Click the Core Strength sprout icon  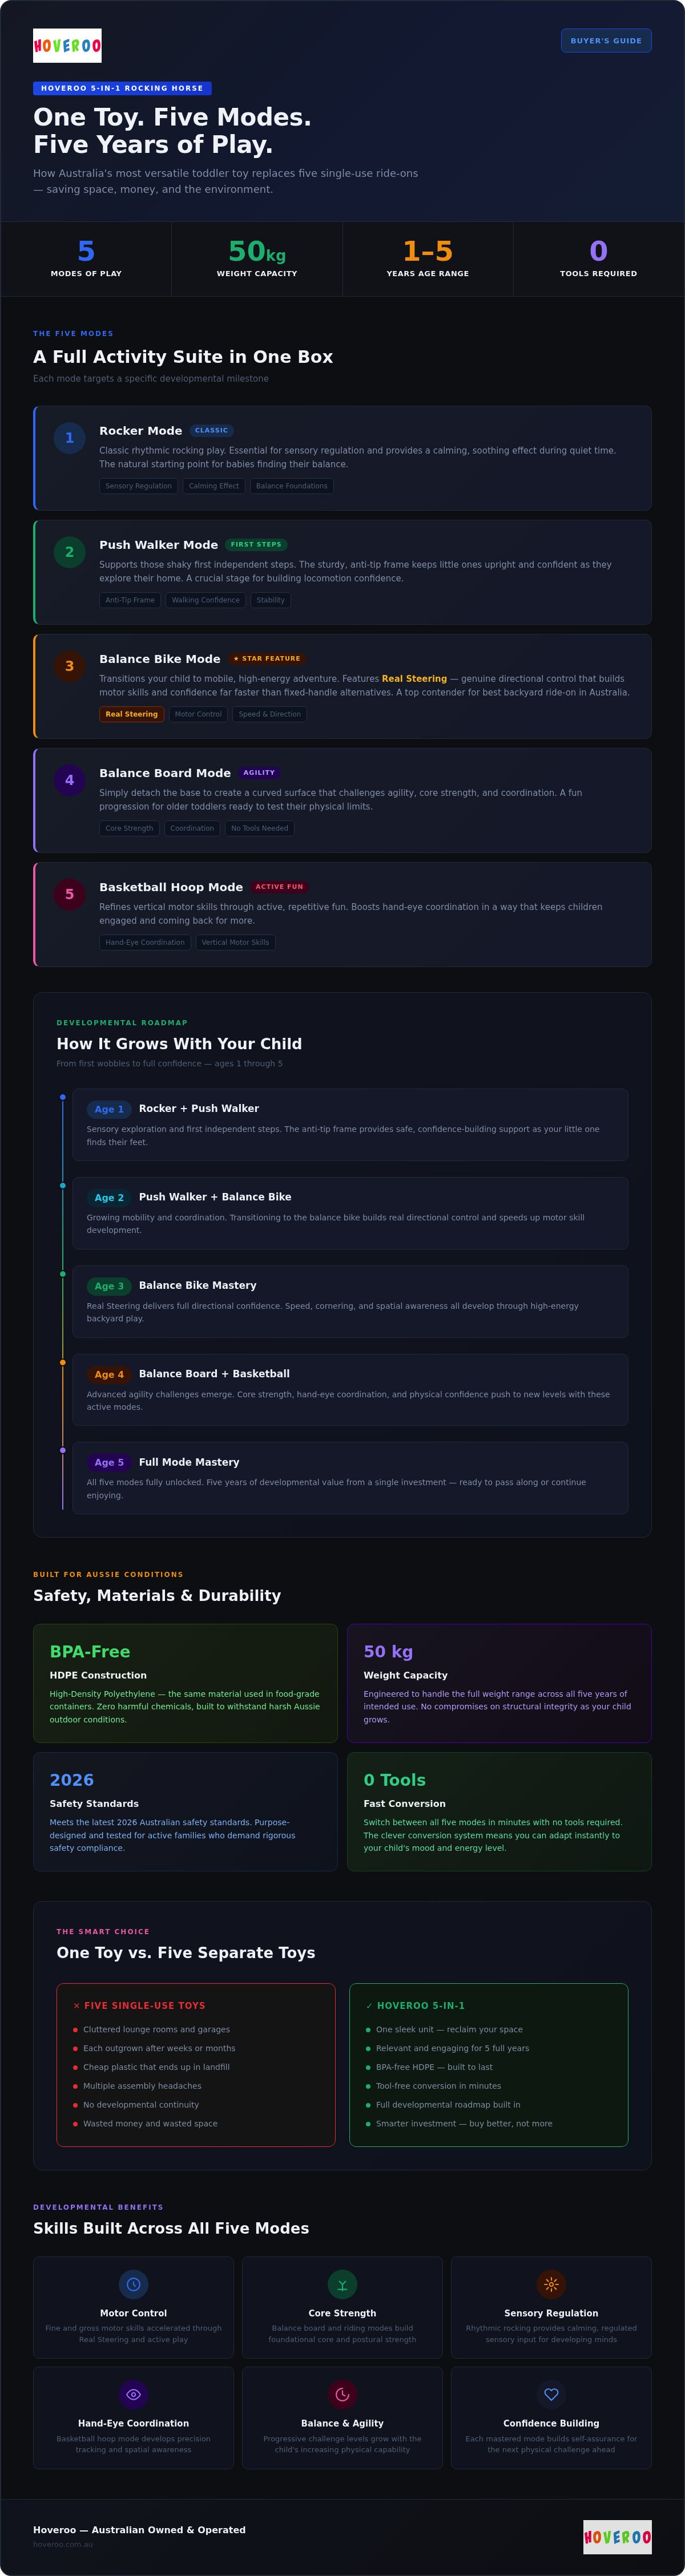[342, 2285]
